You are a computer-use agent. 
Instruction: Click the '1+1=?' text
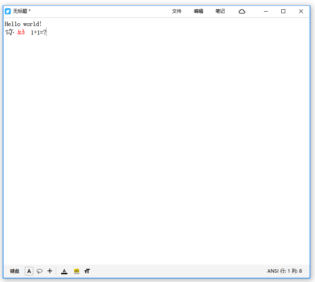(x=39, y=32)
